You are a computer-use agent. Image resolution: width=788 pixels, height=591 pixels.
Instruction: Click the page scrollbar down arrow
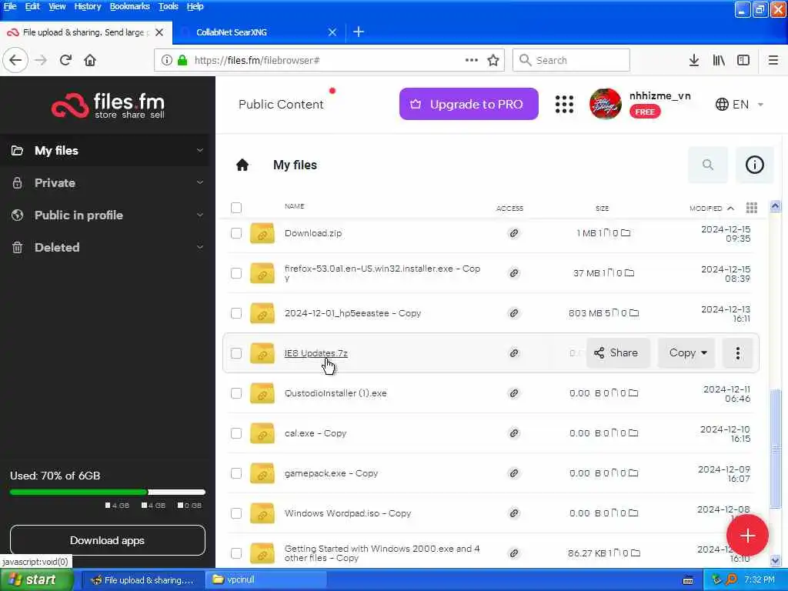[x=775, y=560]
